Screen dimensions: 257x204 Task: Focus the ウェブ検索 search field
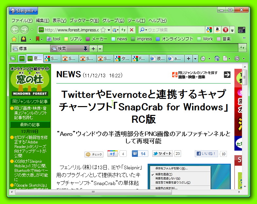(176, 30)
